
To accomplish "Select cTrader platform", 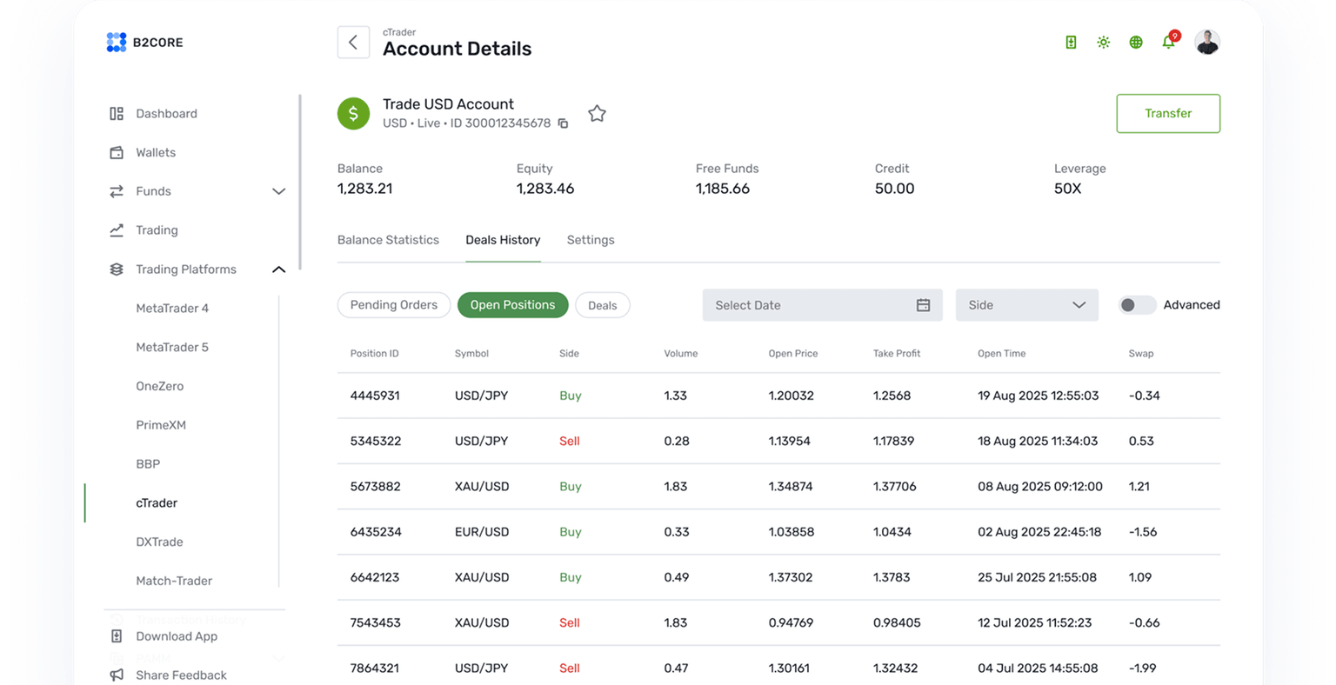I will 157,502.
